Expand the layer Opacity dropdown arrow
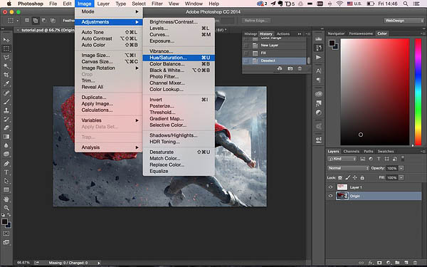This screenshot has height=267, width=427. click(x=401, y=168)
